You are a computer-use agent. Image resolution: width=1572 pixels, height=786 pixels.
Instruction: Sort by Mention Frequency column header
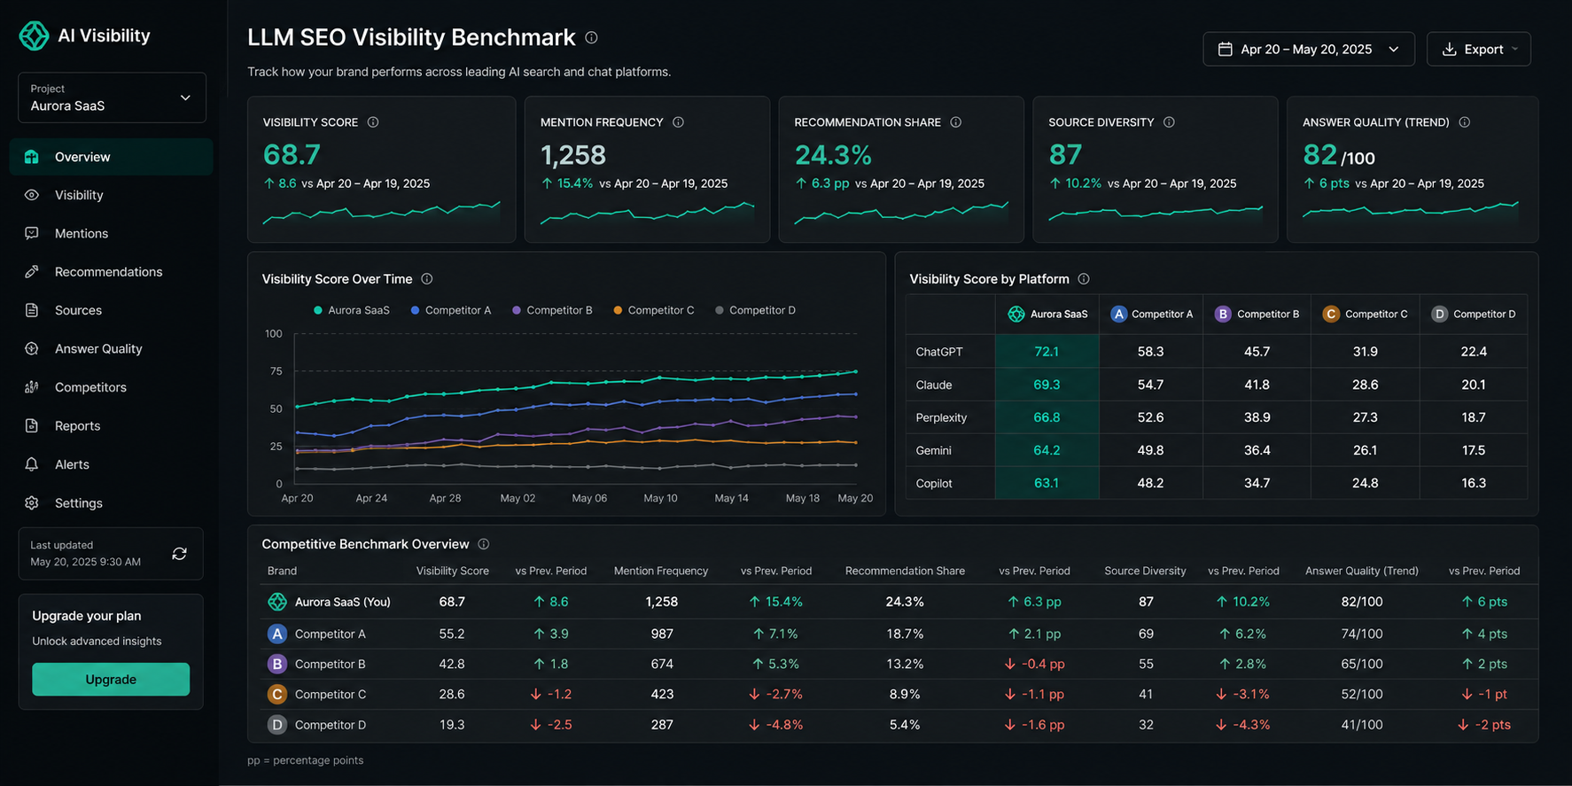[661, 571]
